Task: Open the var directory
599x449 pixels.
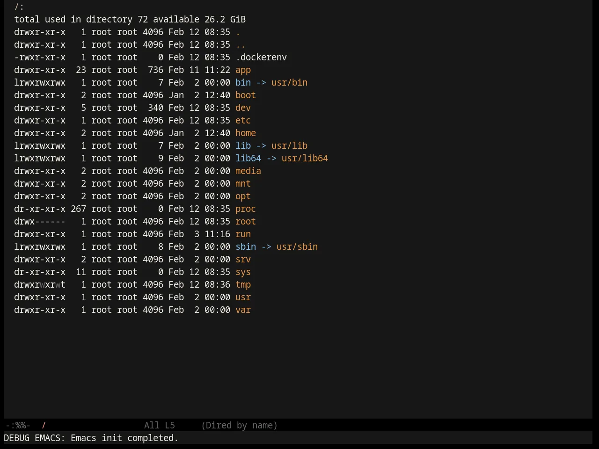Action: point(243,310)
